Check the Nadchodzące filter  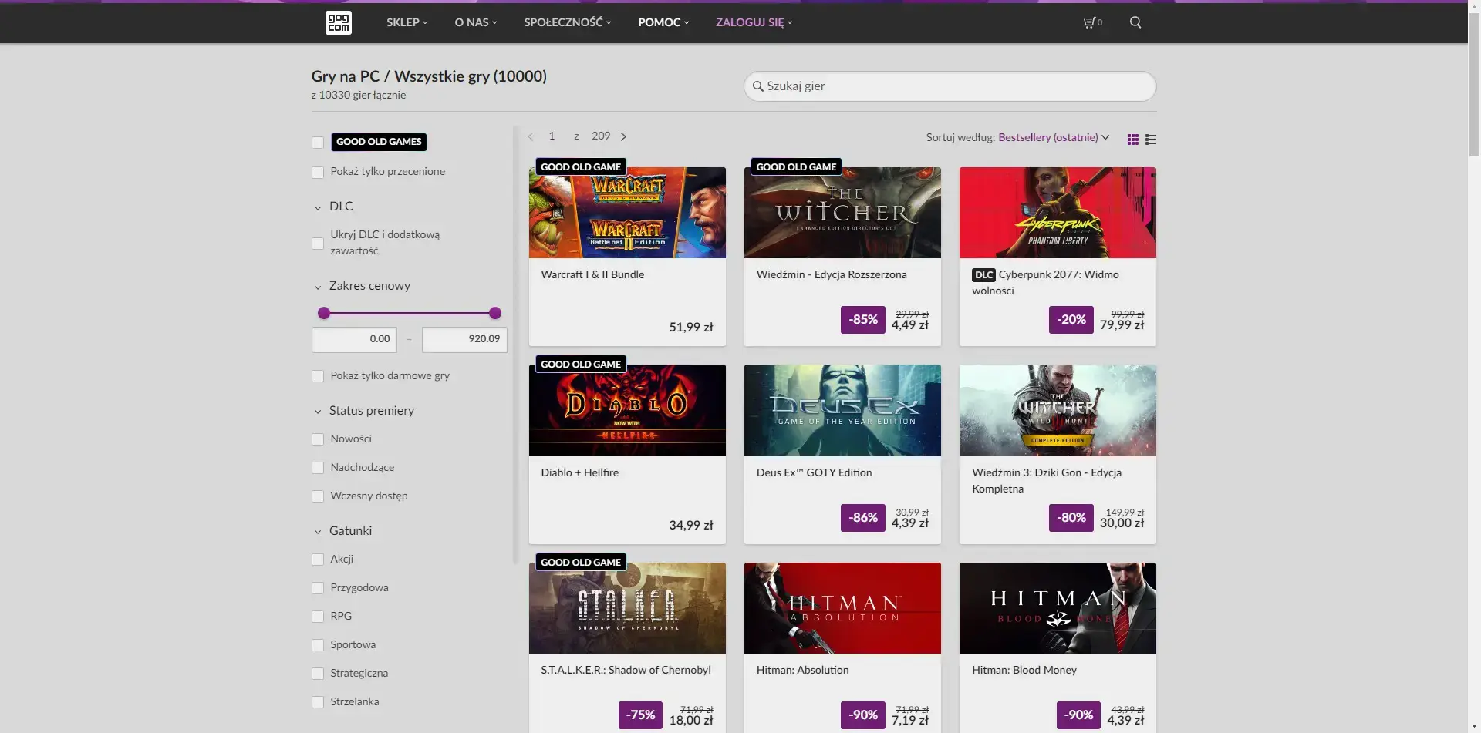click(318, 468)
